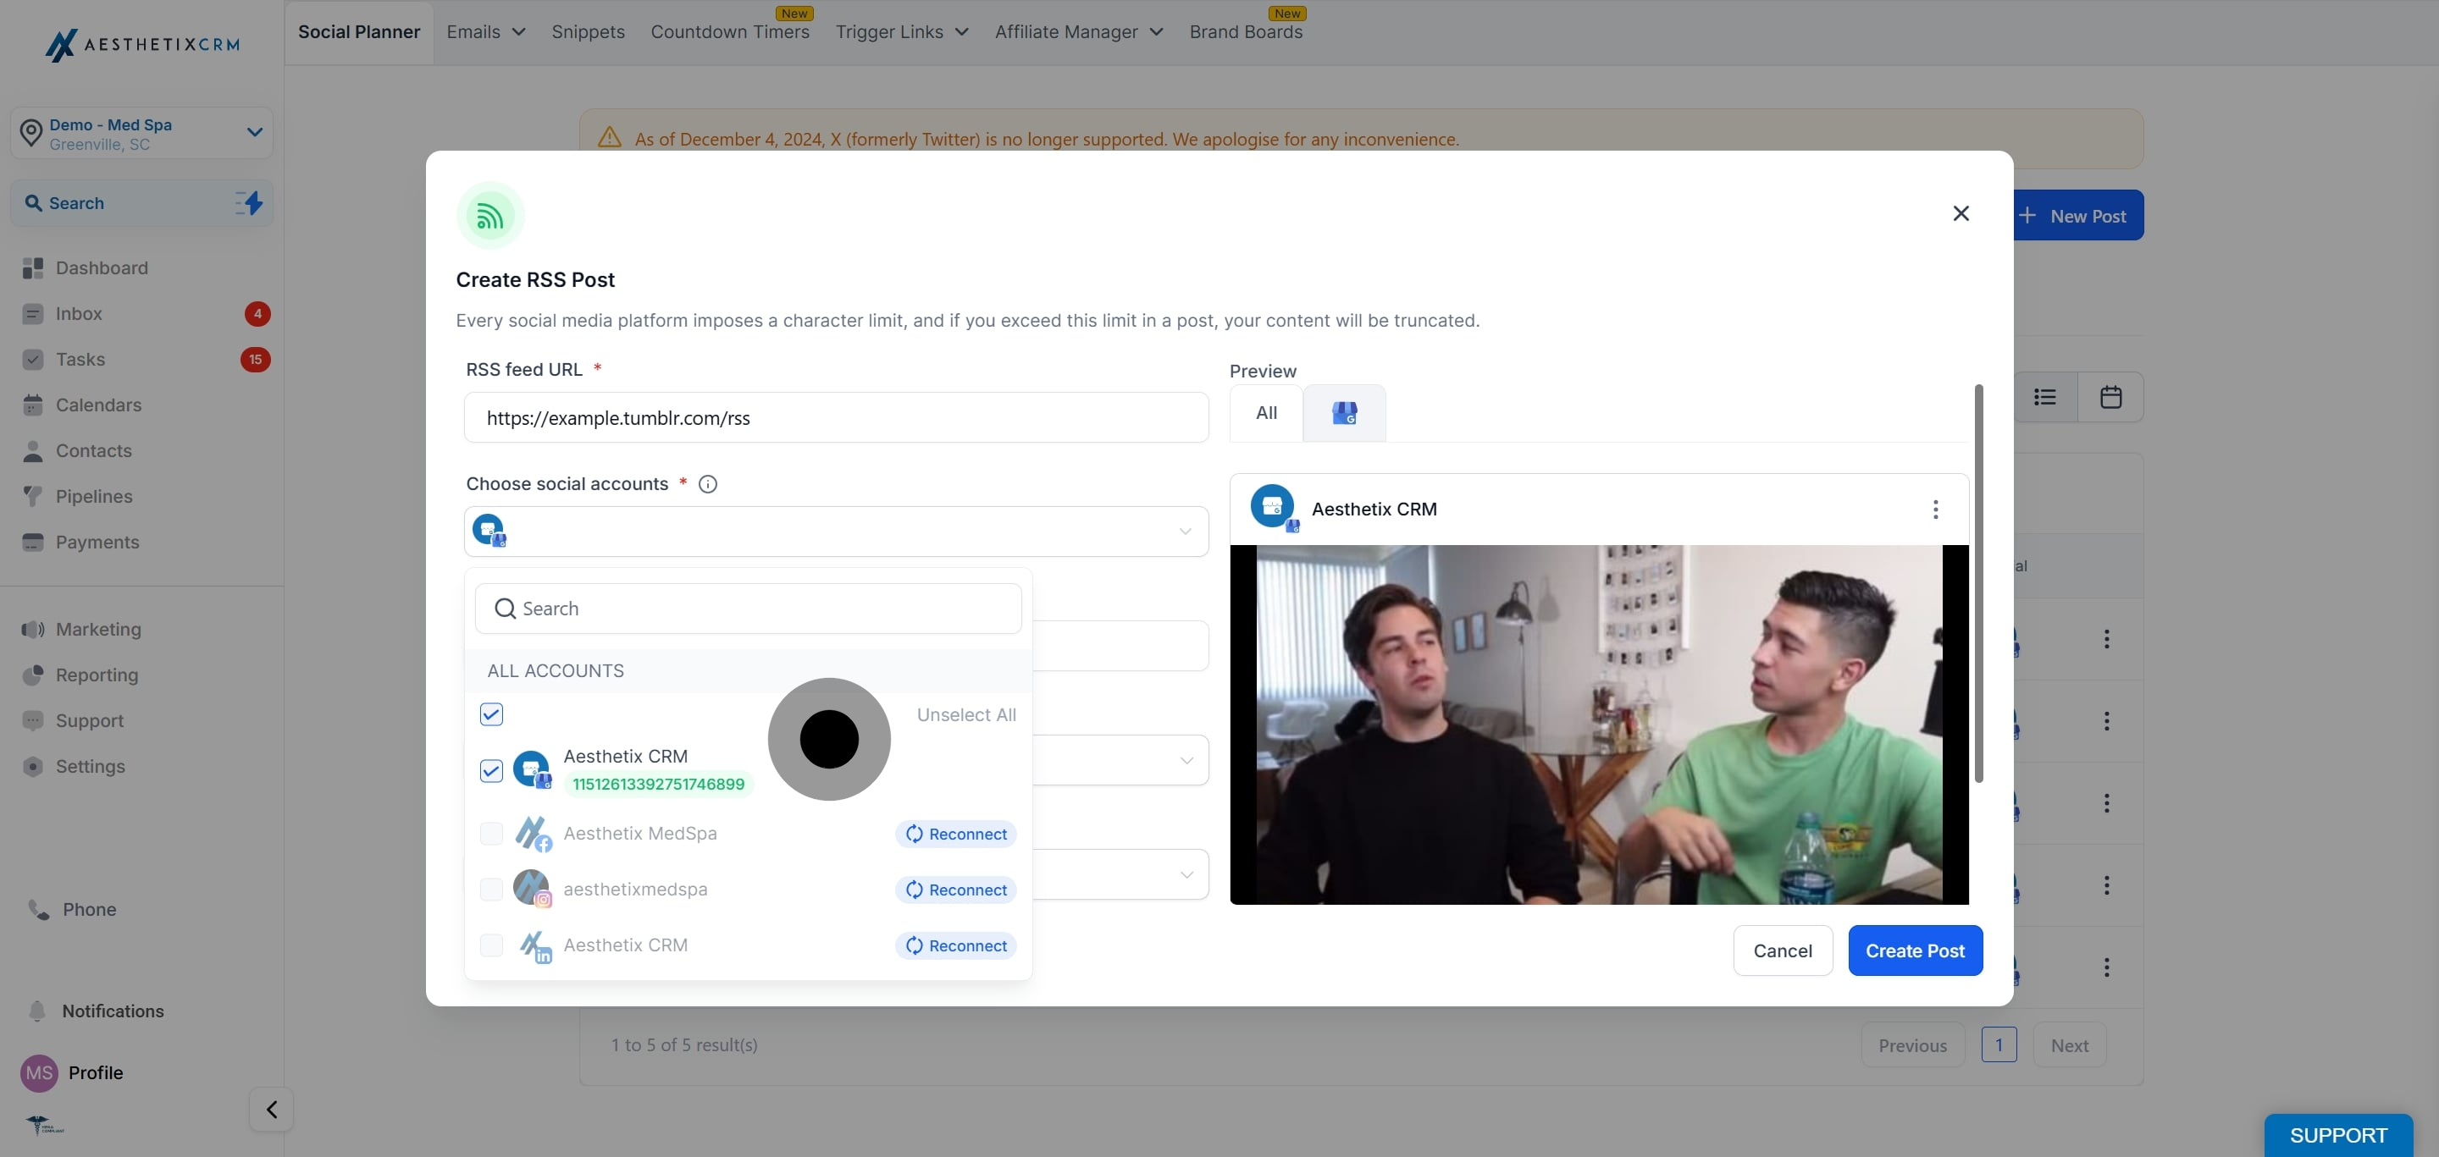Check the Aesthetix MedSpa Facebook account
The width and height of the screenshot is (2439, 1157).
[491, 834]
